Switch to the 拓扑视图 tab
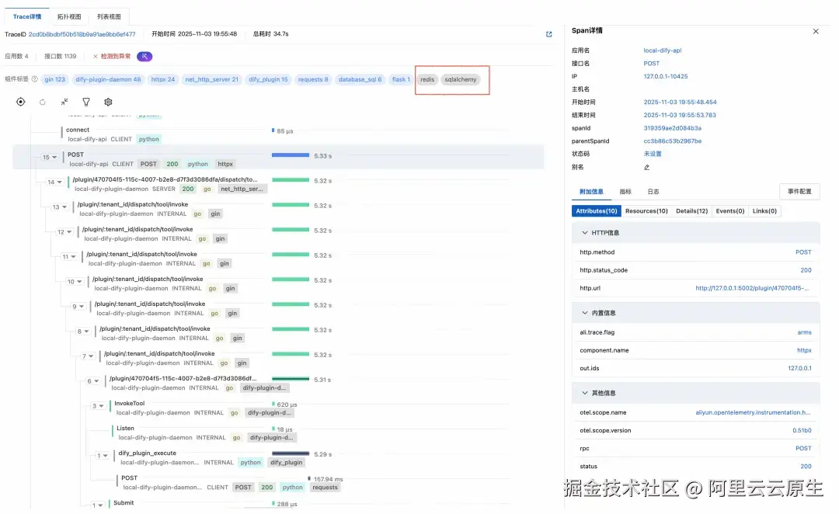The width and height of the screenshot is (839, 514). 68,16
